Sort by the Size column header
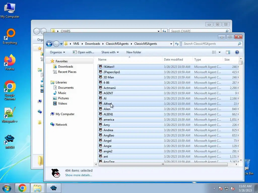Viewport: 258px width, 193px height. coord(231,60)
